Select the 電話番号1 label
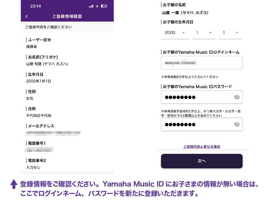269x202 pixels. coord(37,143)
